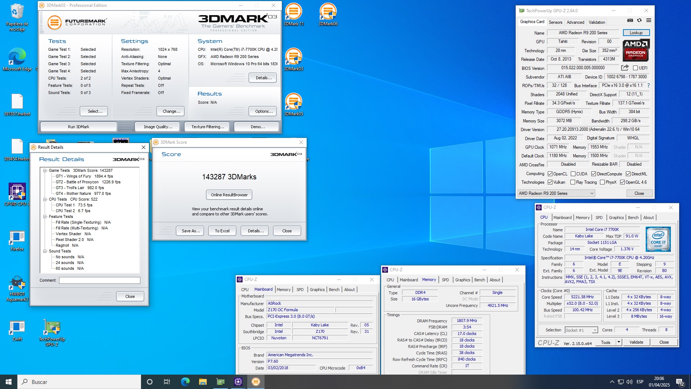
Task: Toggle CUDA checkbox in GPU-Z
Action: click(x=573, y=174)
